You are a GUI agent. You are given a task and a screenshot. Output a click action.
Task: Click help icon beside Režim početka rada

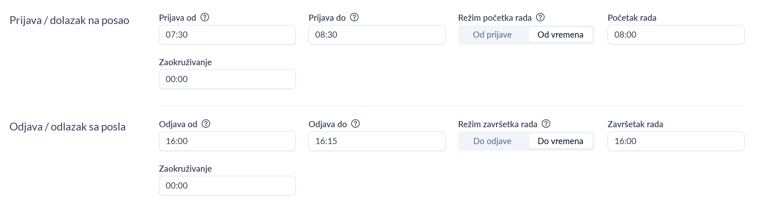click(x=540, y=17)
